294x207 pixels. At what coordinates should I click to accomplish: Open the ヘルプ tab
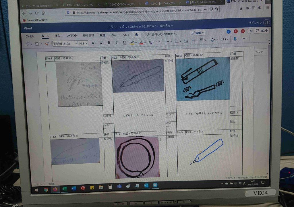point(126,35)
